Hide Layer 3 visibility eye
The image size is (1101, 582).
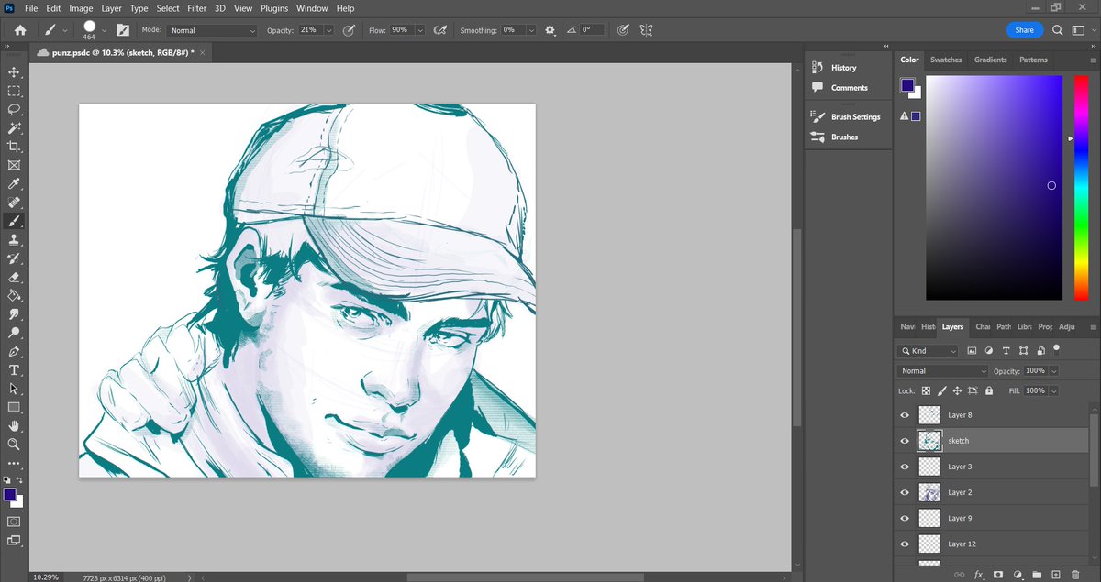pyautogui.click(x=905, y=467)
